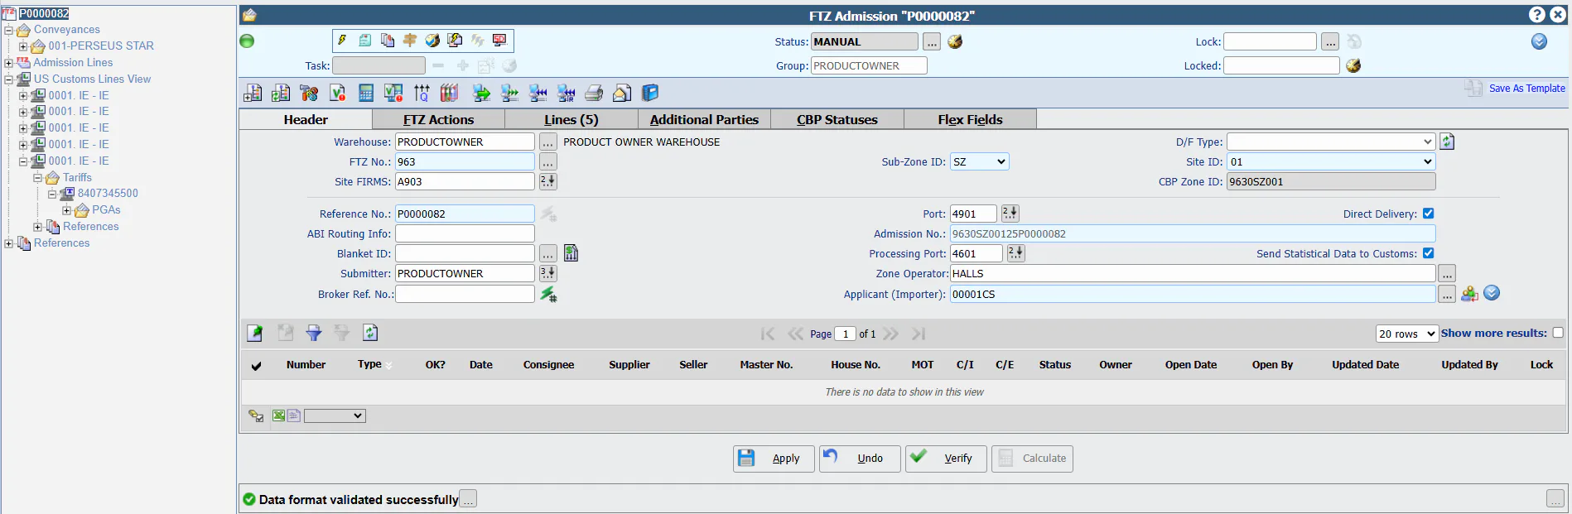
Task: Click the red books library icon
Action: point(450,93)
